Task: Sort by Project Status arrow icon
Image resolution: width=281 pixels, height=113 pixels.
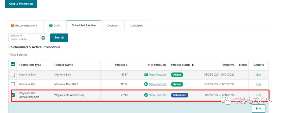Action: [193, 65]
